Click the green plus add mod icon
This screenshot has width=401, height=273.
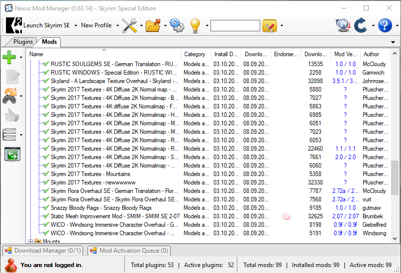click(9, 57)
